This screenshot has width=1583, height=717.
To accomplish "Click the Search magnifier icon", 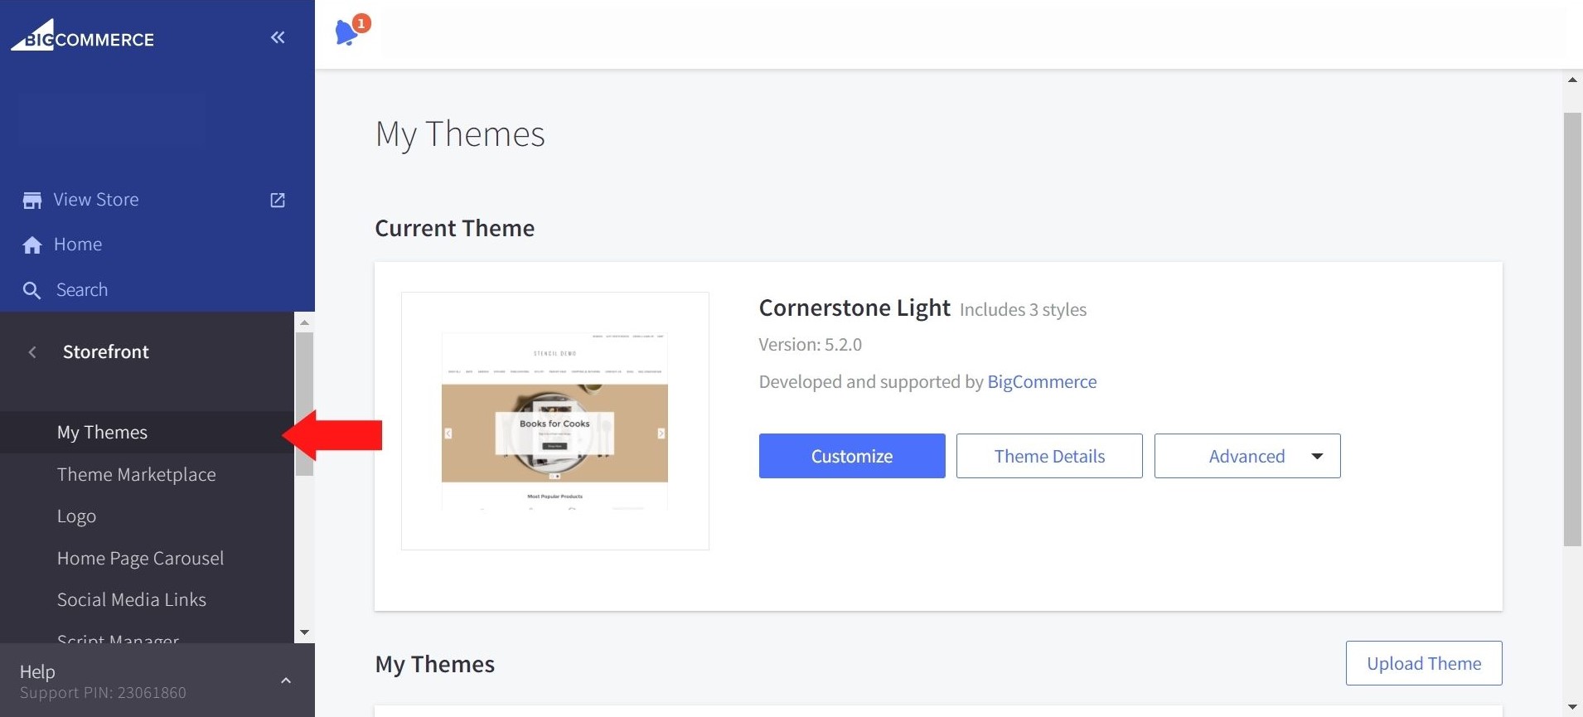I will (31, 290).
